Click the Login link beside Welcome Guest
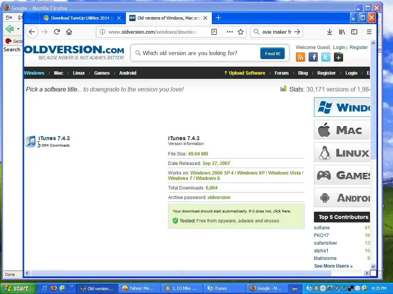Viewport: 393px width, 294px height. [x=339, y=47]
